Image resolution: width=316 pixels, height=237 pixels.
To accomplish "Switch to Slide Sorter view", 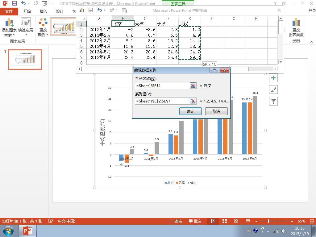I will (225, 221).
